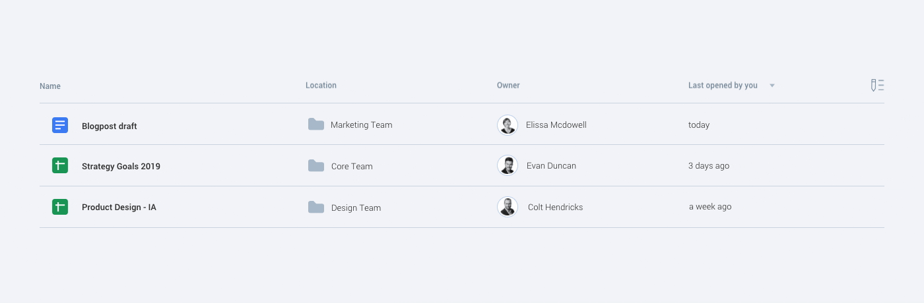The width and height of the screenshot is (924, 303).
Task: Click the Design Team folder icon
Action: click(x=316, y=207)
